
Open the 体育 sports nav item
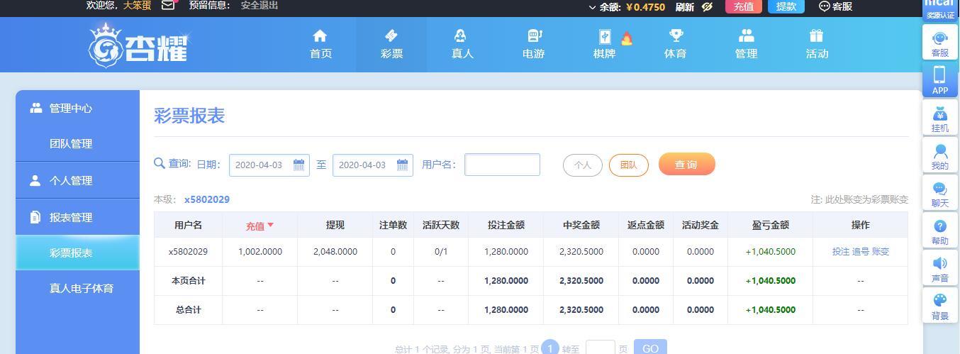click(675, 44)
